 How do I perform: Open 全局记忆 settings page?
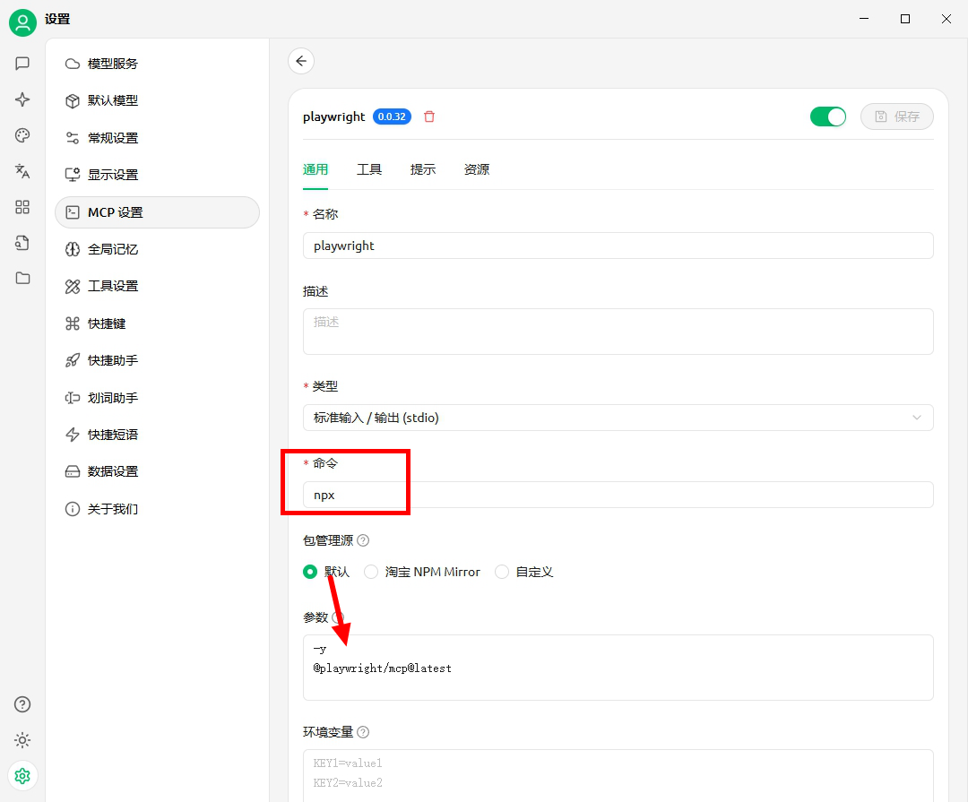158,249
